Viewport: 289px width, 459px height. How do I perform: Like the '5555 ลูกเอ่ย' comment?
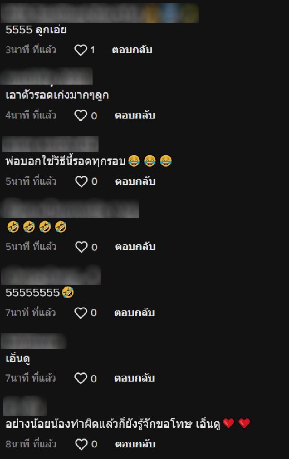click(81, 50)
